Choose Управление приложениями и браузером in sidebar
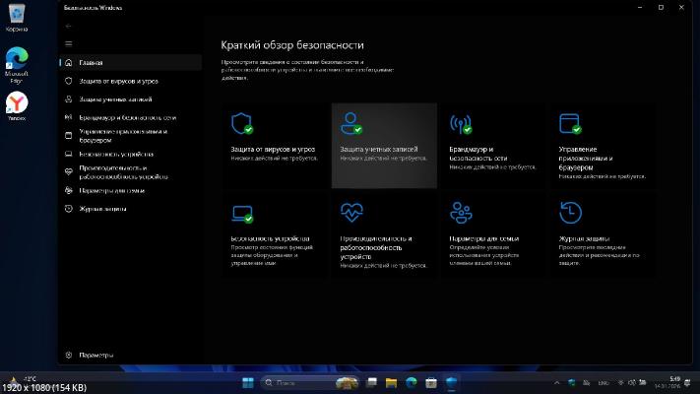Screen dimensions: 700x394 [122, 135]
